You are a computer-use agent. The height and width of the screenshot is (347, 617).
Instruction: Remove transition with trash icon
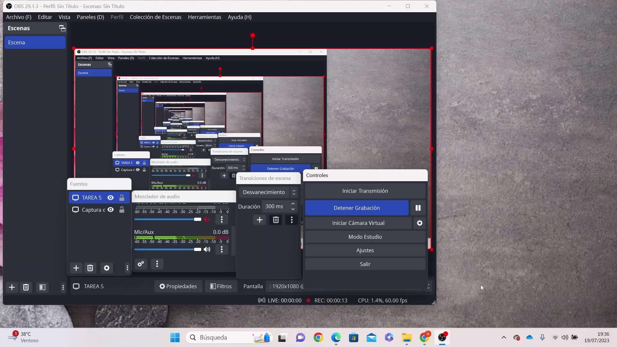(276, 220)
